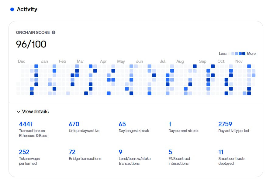Click the Activity section heading

coord(27,9)
